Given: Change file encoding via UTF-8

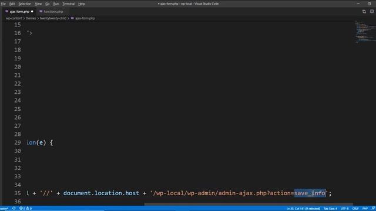Looking at the screenshot, I should point(345,209).
